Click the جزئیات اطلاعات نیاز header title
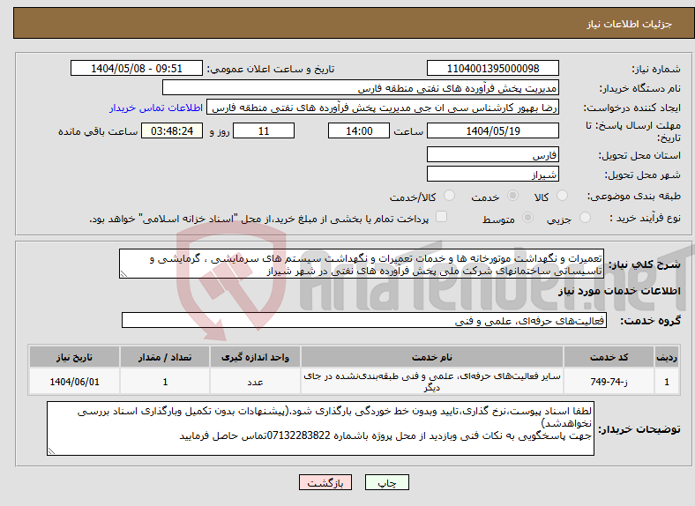 [630, 24]
